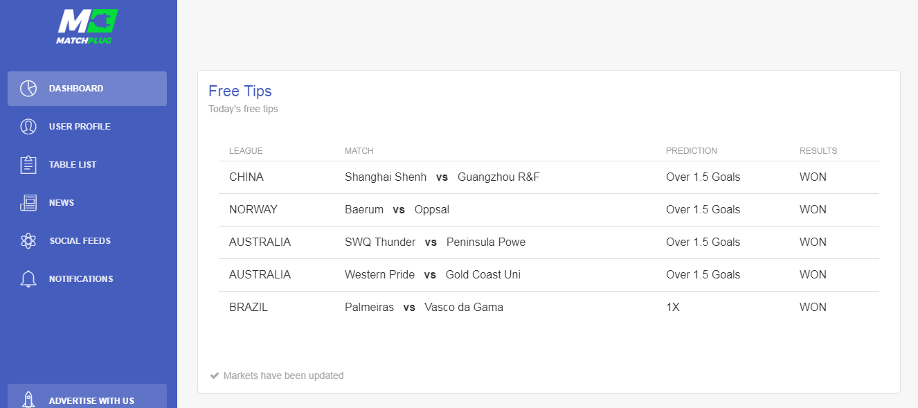Click the Free Tips heading
The width and height of the screenshot is (918, 408).
(240, 91)
